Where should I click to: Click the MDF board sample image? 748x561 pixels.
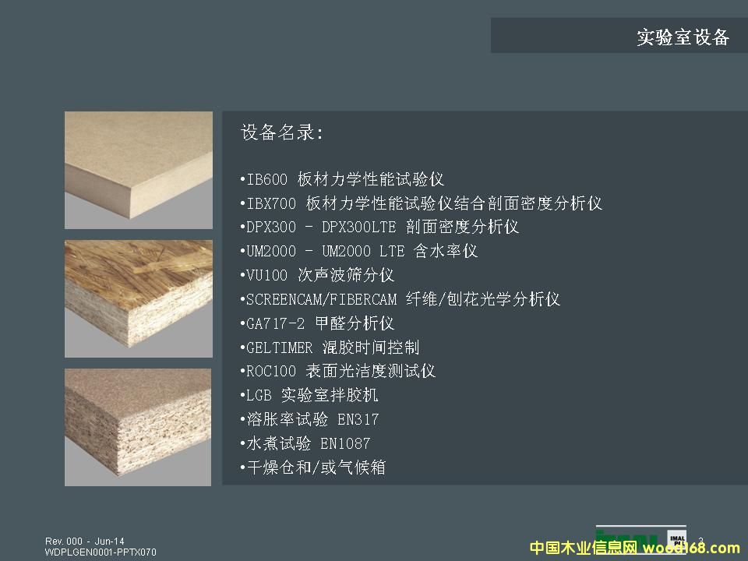pyautogui.click(x=138, y=170)
